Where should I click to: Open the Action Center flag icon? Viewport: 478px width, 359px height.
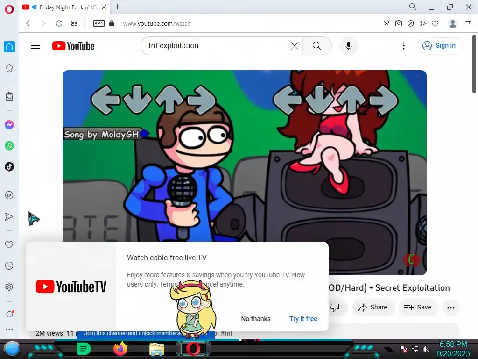point(404,349)
